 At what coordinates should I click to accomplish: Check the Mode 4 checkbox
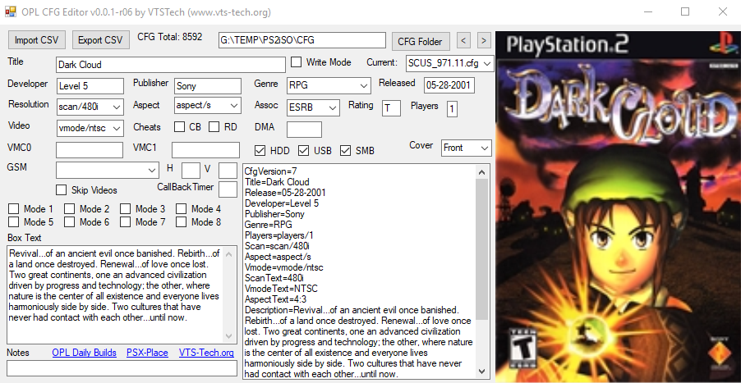click(181, 208)
